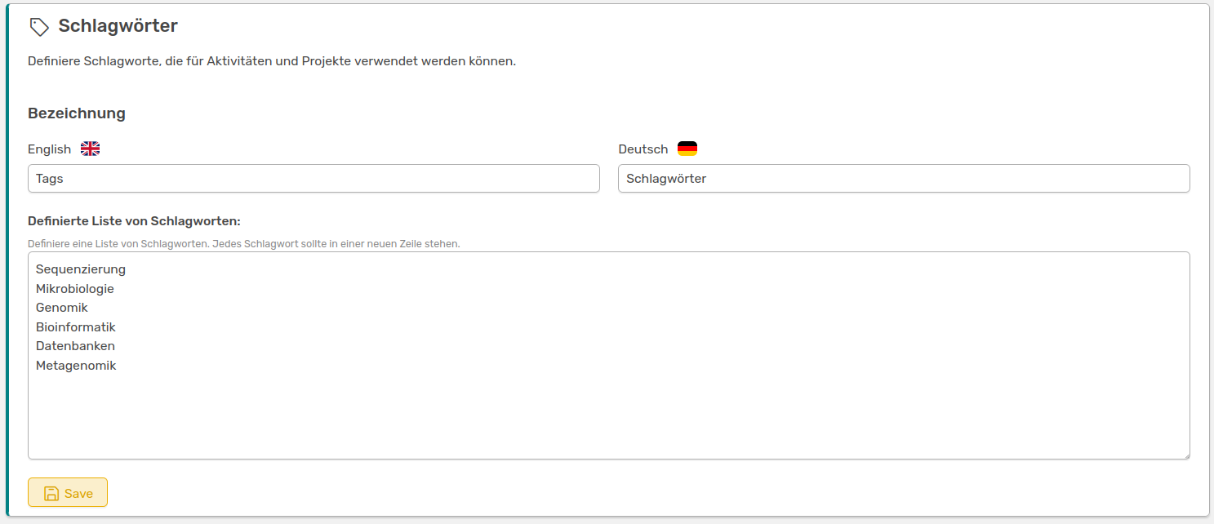This screenshot has height=524, width=1214.
Task: Click the English language label
Action: point(49,149)
